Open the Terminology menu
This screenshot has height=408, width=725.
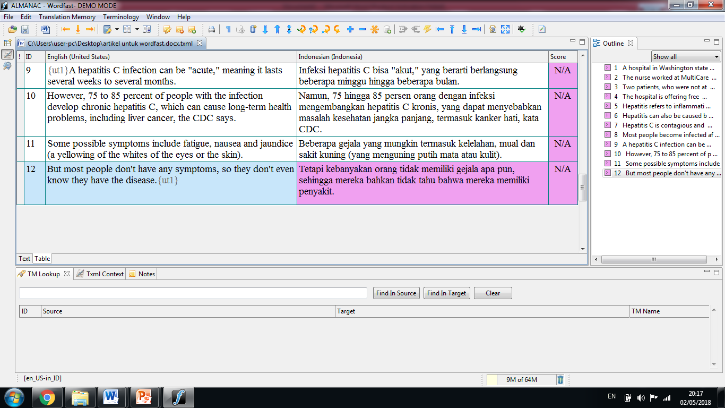[x=121, y=17]
